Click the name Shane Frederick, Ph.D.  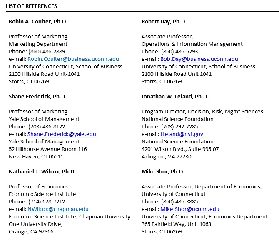[37, 96]
